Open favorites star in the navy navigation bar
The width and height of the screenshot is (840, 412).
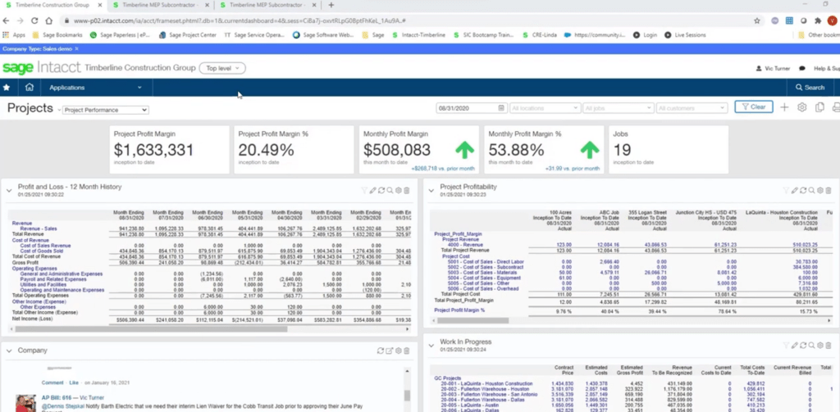tap(7, 87)
